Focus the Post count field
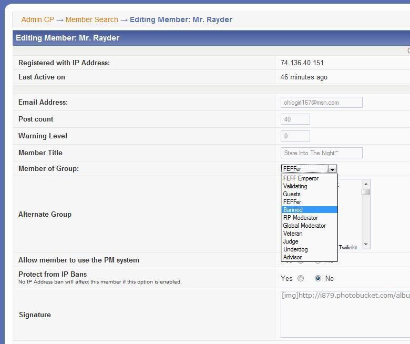The width and height of the screenshot is (410, 344). tap(295, 119)
